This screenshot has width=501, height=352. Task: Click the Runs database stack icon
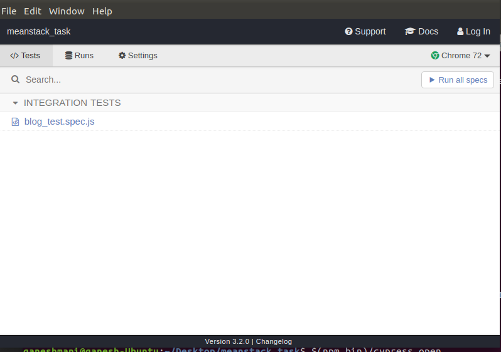coord(68,56)
